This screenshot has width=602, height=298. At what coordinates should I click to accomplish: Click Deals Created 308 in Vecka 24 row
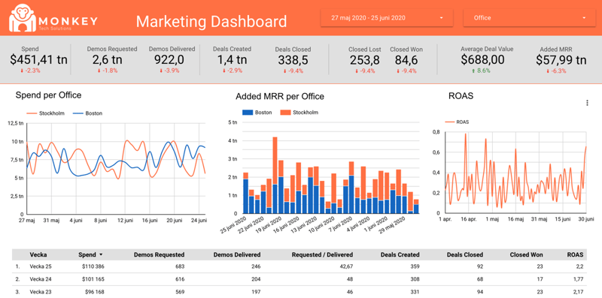point(415,278)
